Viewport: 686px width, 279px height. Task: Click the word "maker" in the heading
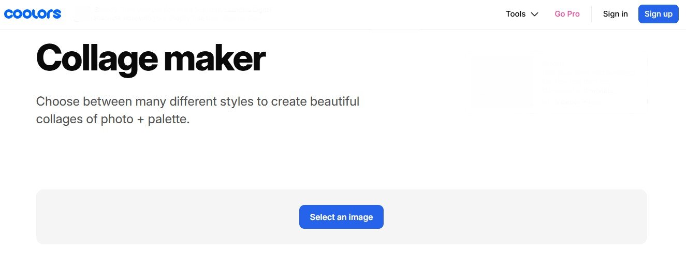214,58
